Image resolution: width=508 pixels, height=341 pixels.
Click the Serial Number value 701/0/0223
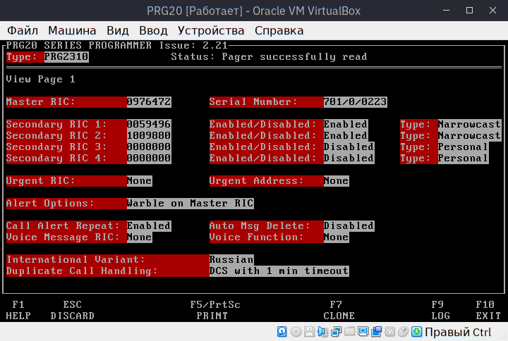[x=355, y=102]
